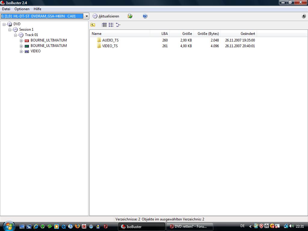
Task: Expand the IFO VIDEO node
Action: click(x=21, y=51)
